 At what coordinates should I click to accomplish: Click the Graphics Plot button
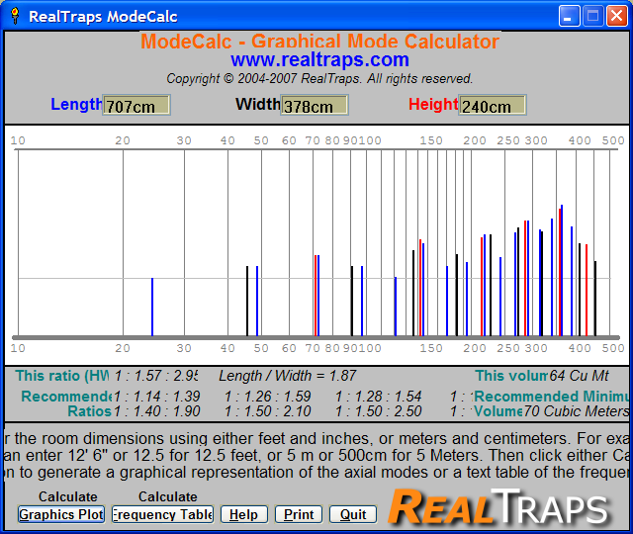tap(61, 514)
